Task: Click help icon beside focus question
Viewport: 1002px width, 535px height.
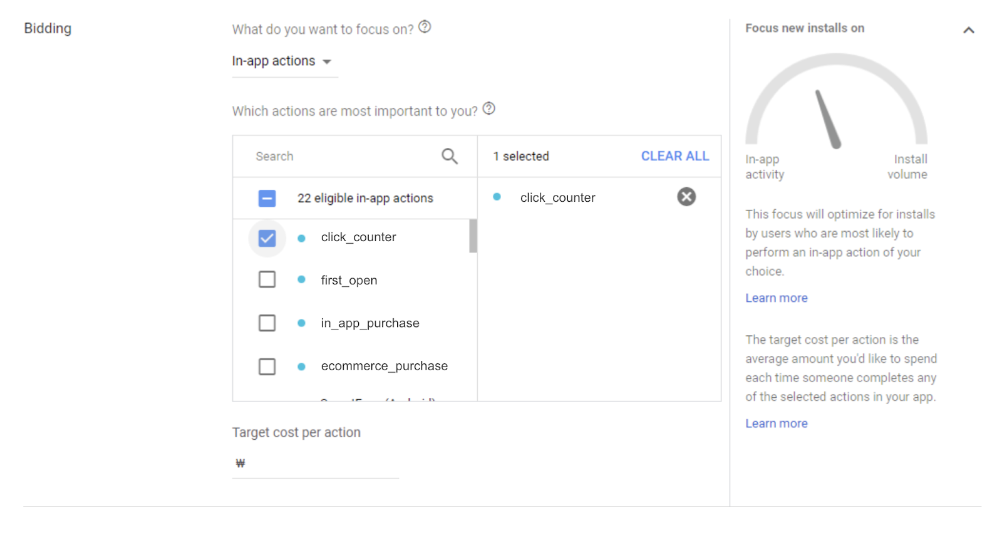Action: 425,27
